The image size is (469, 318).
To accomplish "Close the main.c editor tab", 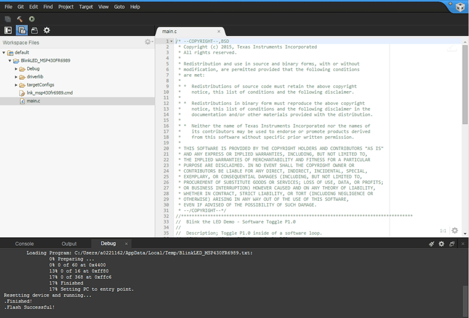I will 219,32.
